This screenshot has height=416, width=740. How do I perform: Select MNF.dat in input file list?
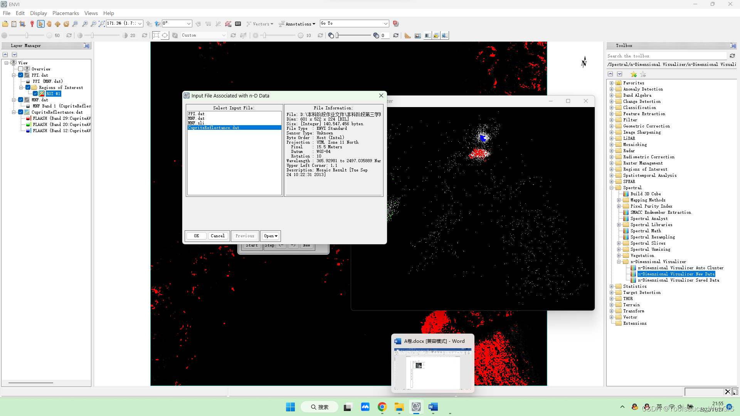click(196, 118)
